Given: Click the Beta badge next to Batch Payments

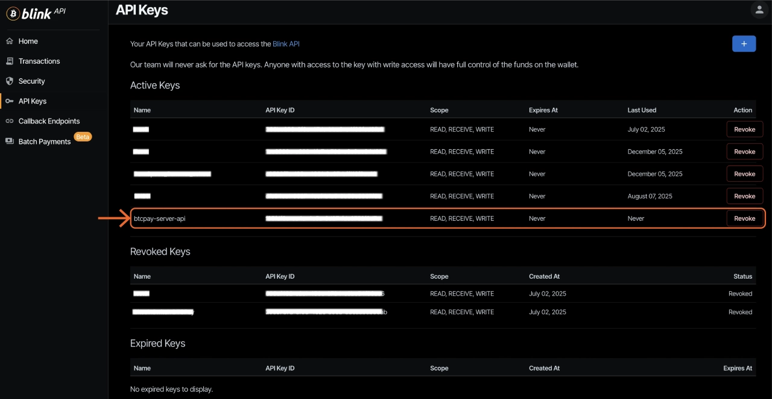Looking at the screenshot, I should 83,137.
